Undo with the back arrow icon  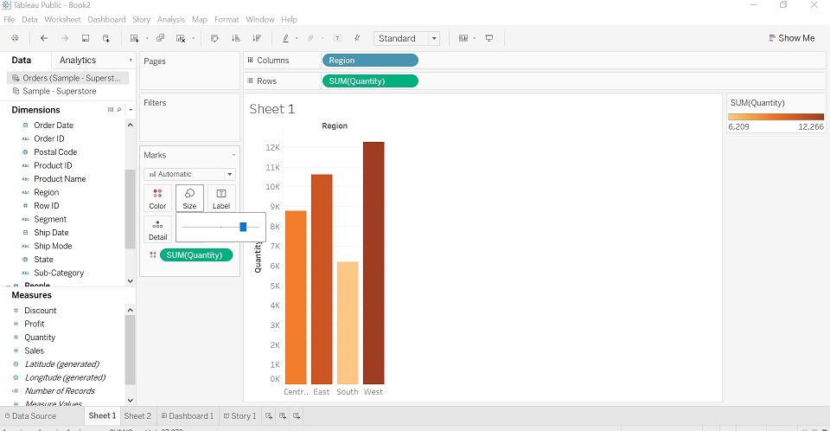(x=44, y=38)
